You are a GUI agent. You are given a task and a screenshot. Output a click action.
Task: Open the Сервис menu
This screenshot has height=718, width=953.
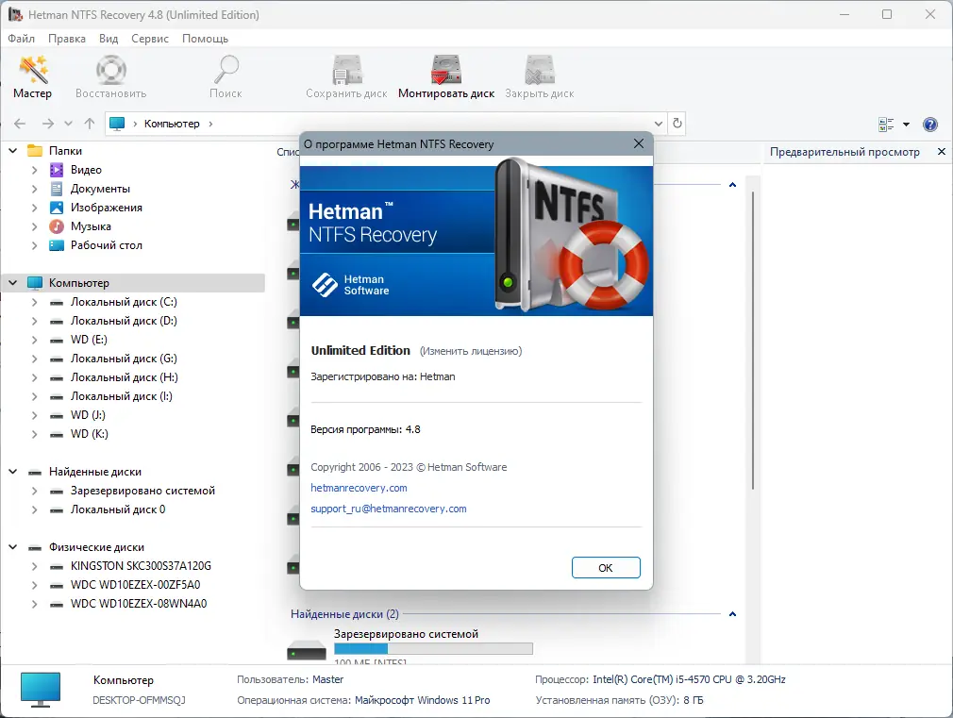(150, 39)
